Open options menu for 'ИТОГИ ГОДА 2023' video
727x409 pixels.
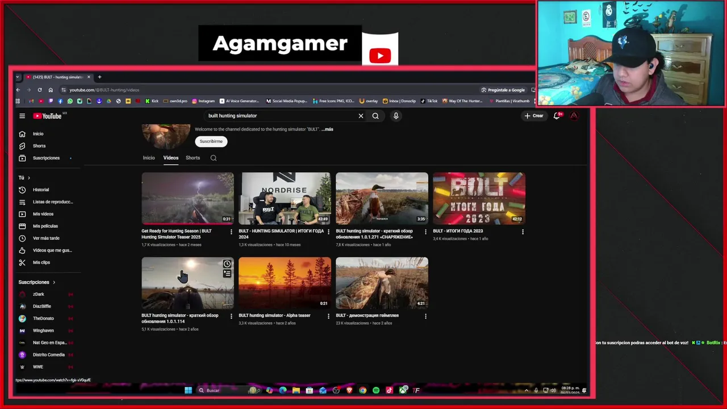[x=523, y=232]
